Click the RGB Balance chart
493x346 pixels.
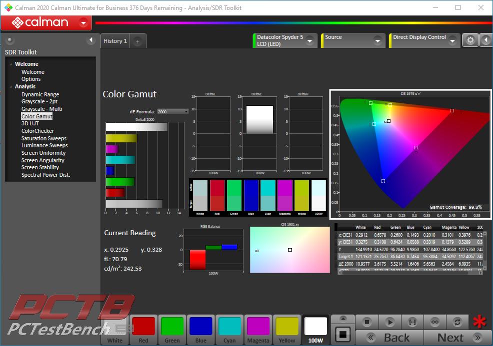[x=213, y=251]
